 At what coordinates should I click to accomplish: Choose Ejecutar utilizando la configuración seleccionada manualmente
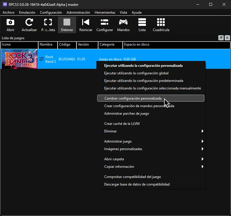click(151, 88)
